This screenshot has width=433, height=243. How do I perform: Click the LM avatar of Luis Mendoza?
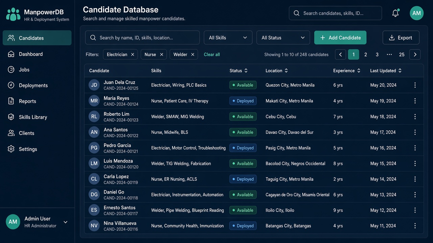click(x=94, y=163)
